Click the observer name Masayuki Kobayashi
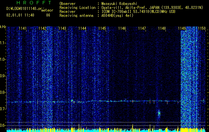 119,4
